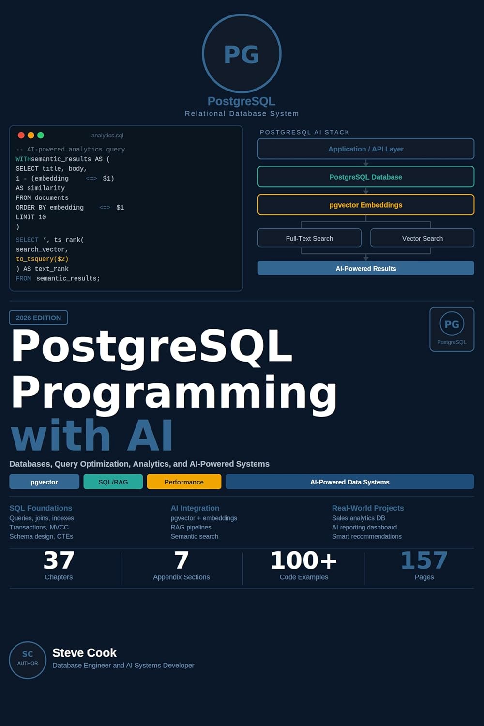
Task: Click the 'with AI' title text
Action: click(x=92, y=435)
